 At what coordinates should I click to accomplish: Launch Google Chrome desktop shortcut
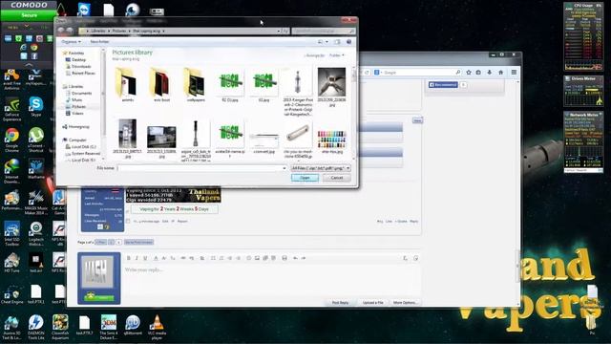[x=12, y=140]
